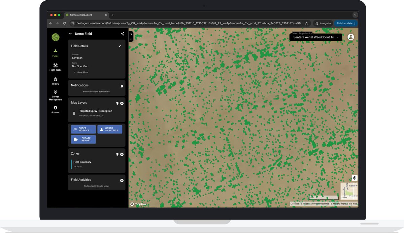Open a new browser tab
The height and width of the screenshot is (233, 404).
(x=113, y=15)
